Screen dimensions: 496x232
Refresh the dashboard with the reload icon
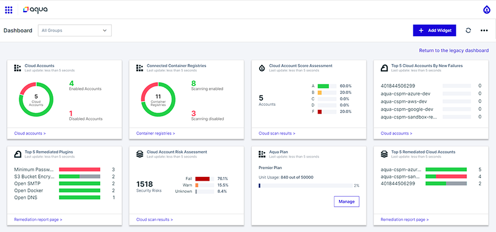(468, 30)
